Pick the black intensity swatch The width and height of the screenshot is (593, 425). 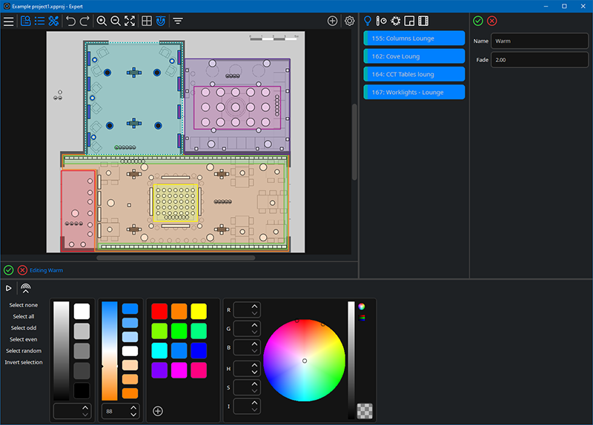[82, 390]
